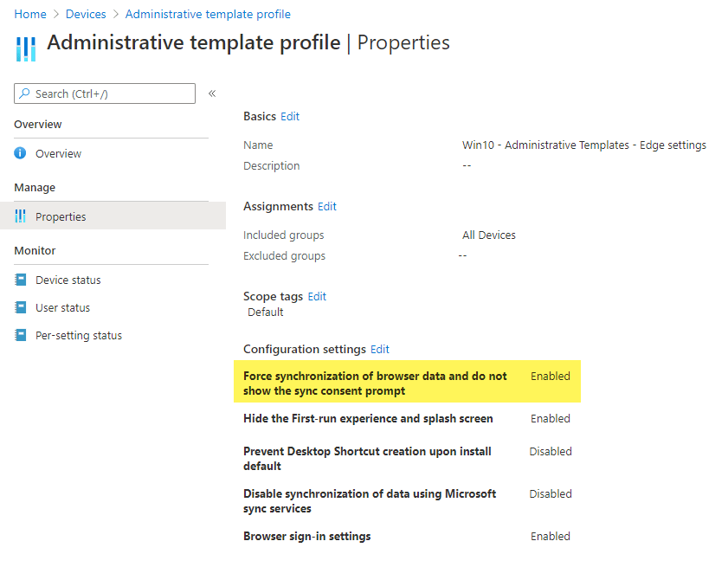This screenshot has height=567, width=728.
Task: Edit the Configuration settings
Action: (x=379, y=349)
